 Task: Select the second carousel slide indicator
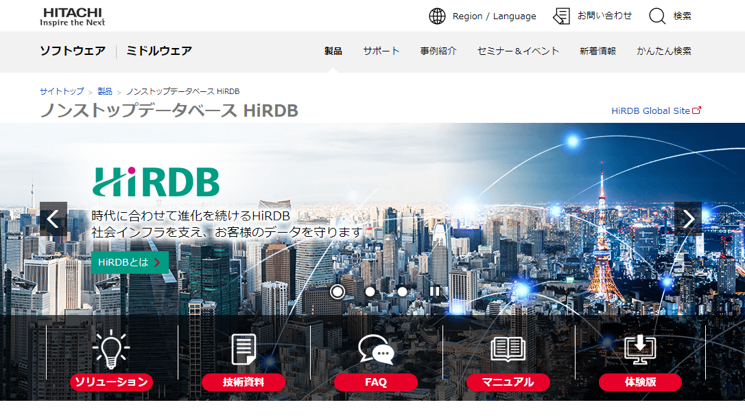(370, 291)
